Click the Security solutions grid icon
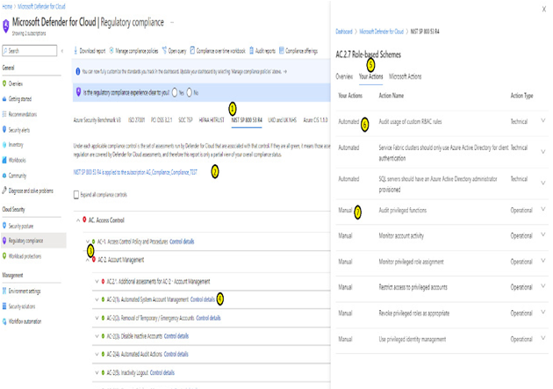 [4, 306]
